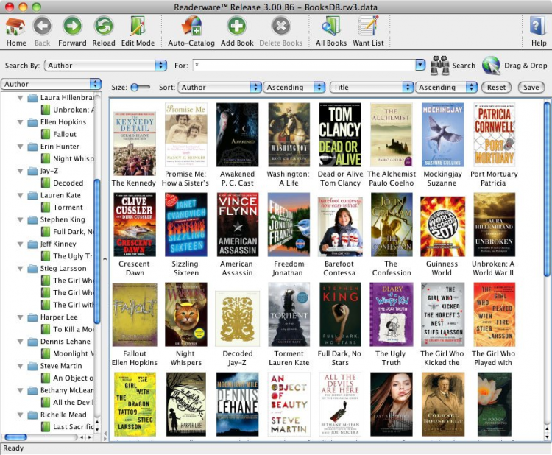Select 'To Kill a Mo' tree row
The width and height of the screenshot is (552, 455).
point(67,329)
